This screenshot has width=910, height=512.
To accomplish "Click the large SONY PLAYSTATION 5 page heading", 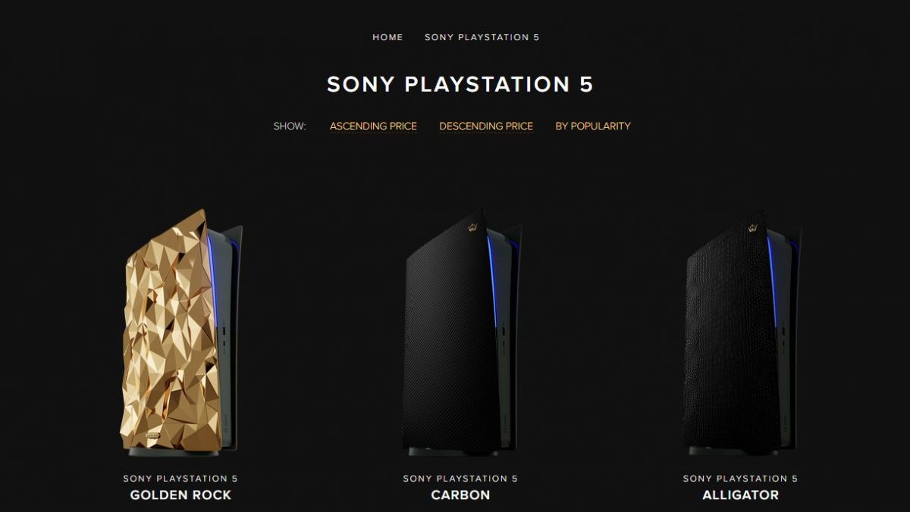I will click(x=460, y=84).
